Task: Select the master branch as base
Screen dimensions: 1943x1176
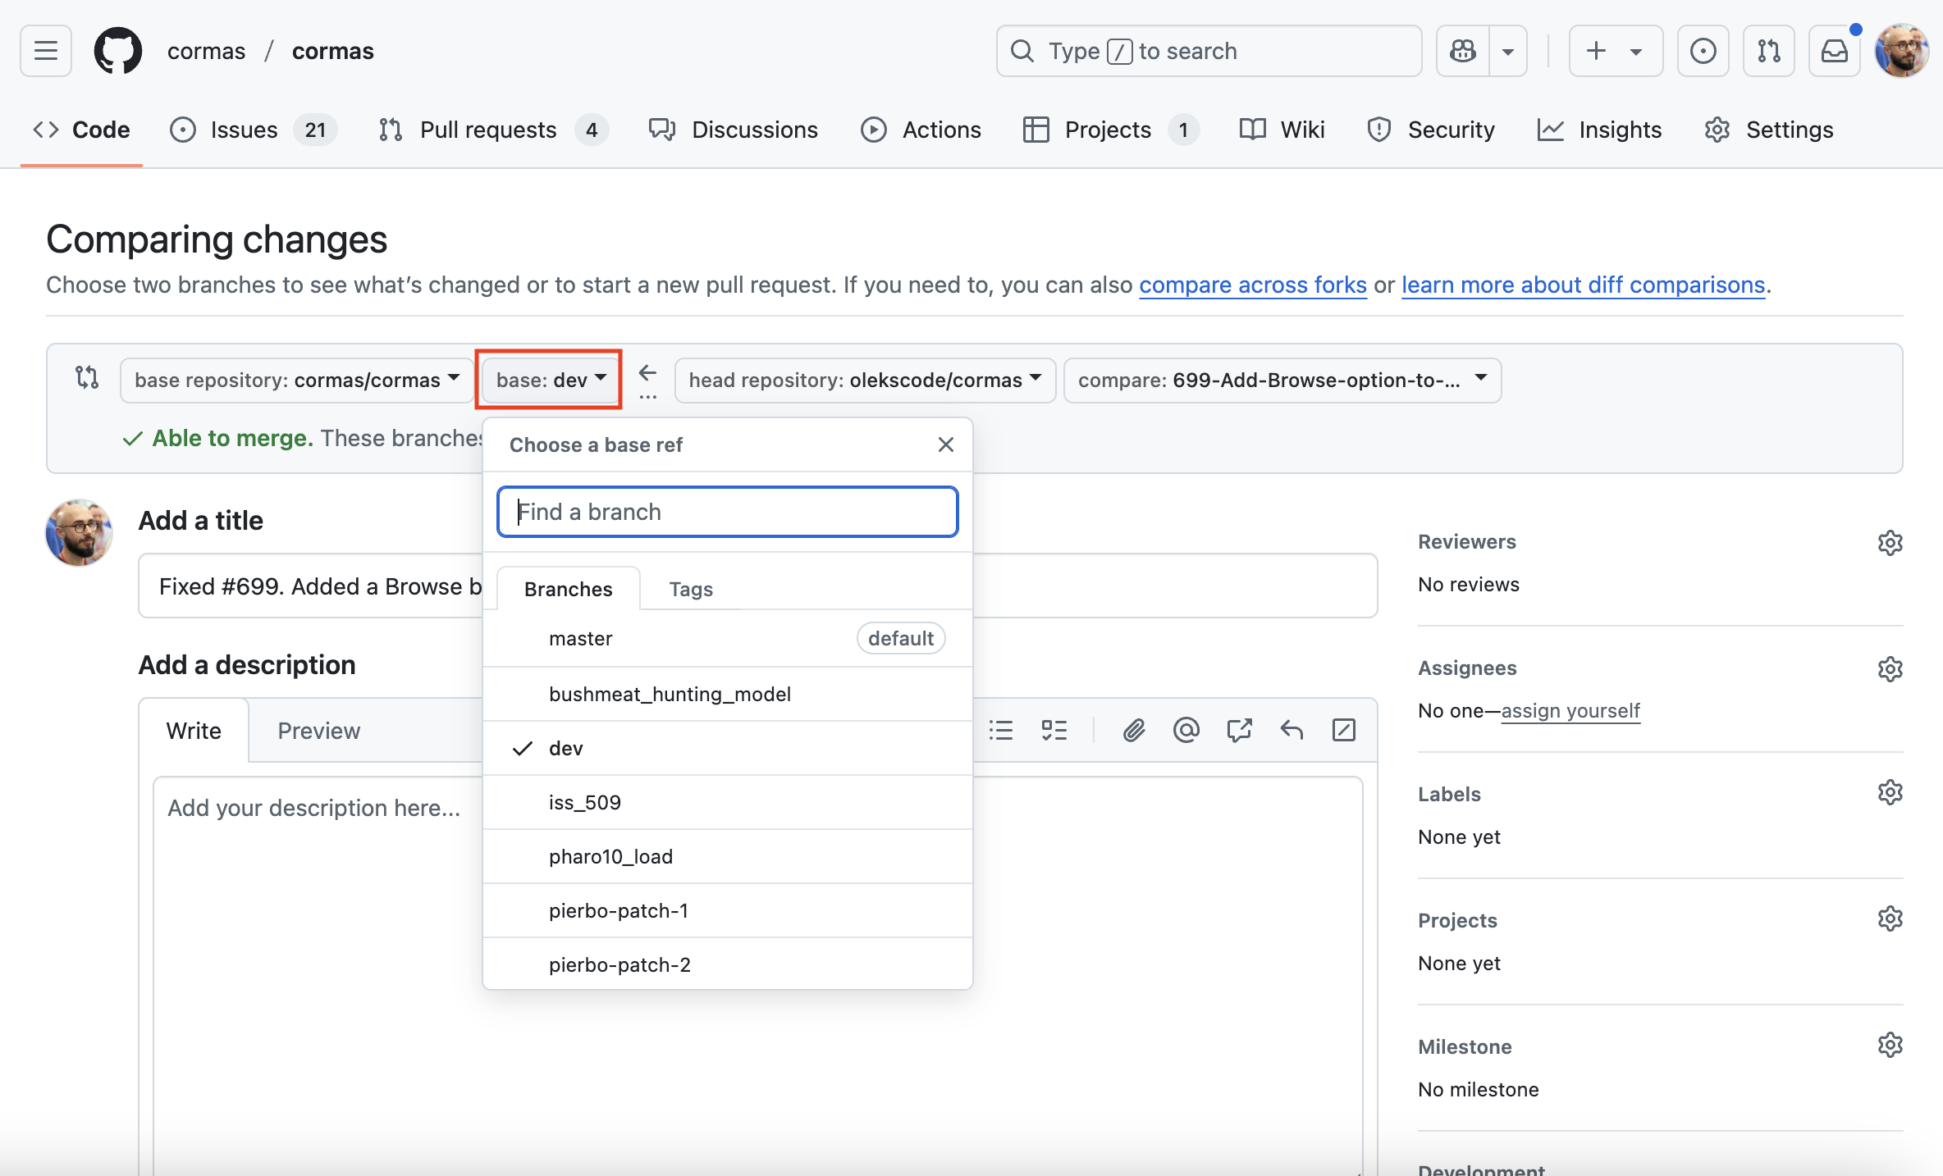Action: [x=581, y=639]
